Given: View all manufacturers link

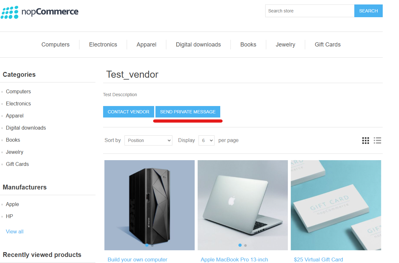Looking at the screenshot, I should pos(15,231).
